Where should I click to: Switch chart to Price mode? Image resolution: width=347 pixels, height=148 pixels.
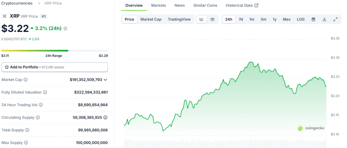click(x=129, y=19)
